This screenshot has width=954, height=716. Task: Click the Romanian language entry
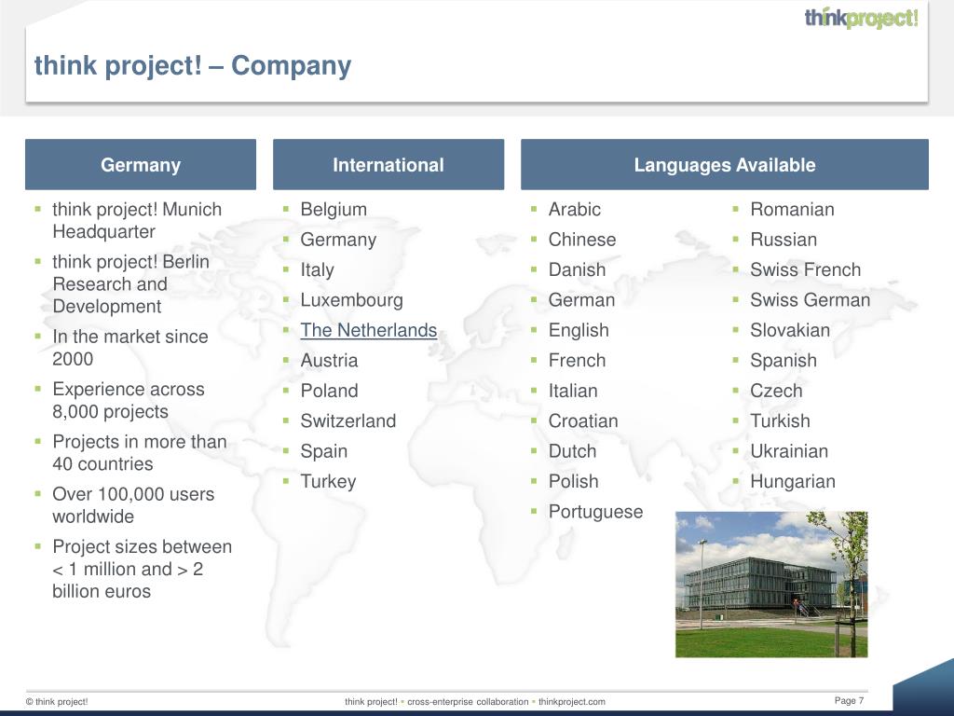tap(792, 210)
